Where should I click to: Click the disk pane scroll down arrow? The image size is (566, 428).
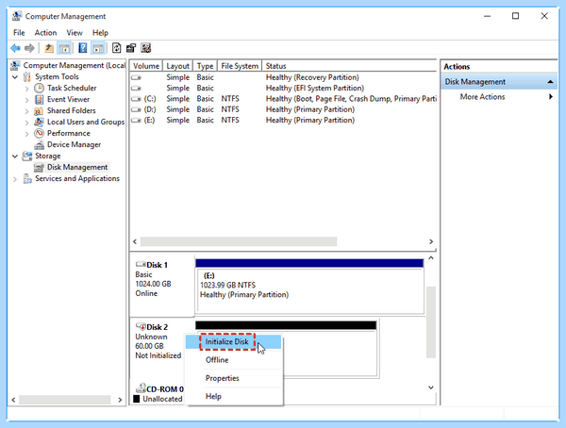pyautogui.click(x=431, y=387)
